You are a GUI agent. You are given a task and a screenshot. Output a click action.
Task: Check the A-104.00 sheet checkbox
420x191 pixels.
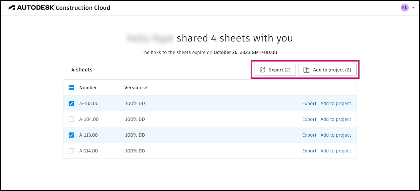tap(71, 119)
